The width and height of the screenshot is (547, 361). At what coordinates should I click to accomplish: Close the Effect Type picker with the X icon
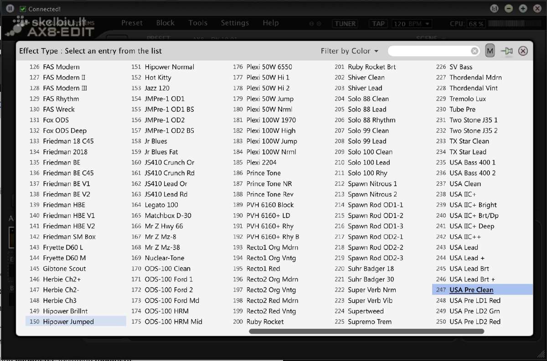(523, 51)
